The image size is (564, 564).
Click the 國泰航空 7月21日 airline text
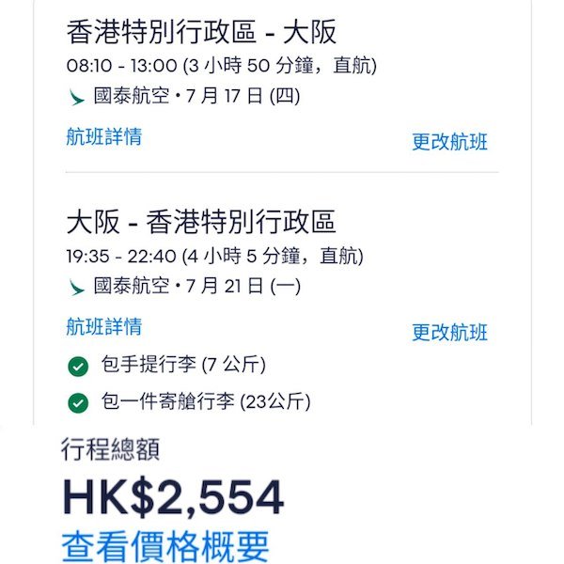click(196, 287)
